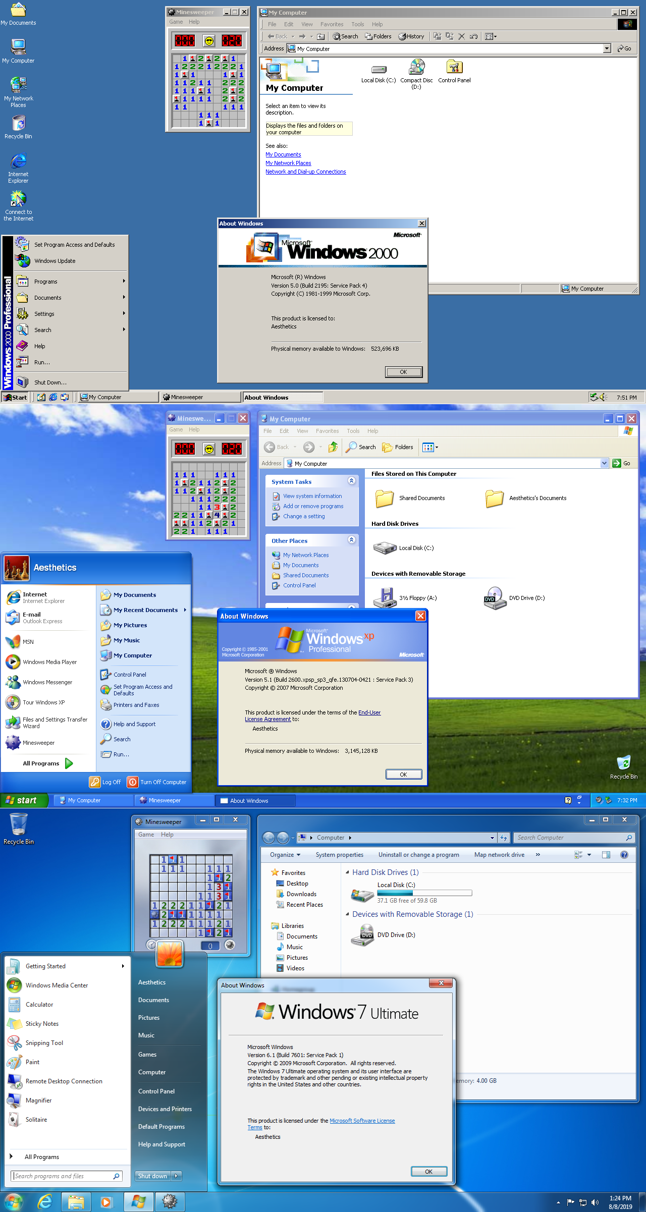The height and width of the screenshot is (1212, 646).
Task: Open Address dropdown in Windows 2000 My Computer
Action: coord(607,48)
